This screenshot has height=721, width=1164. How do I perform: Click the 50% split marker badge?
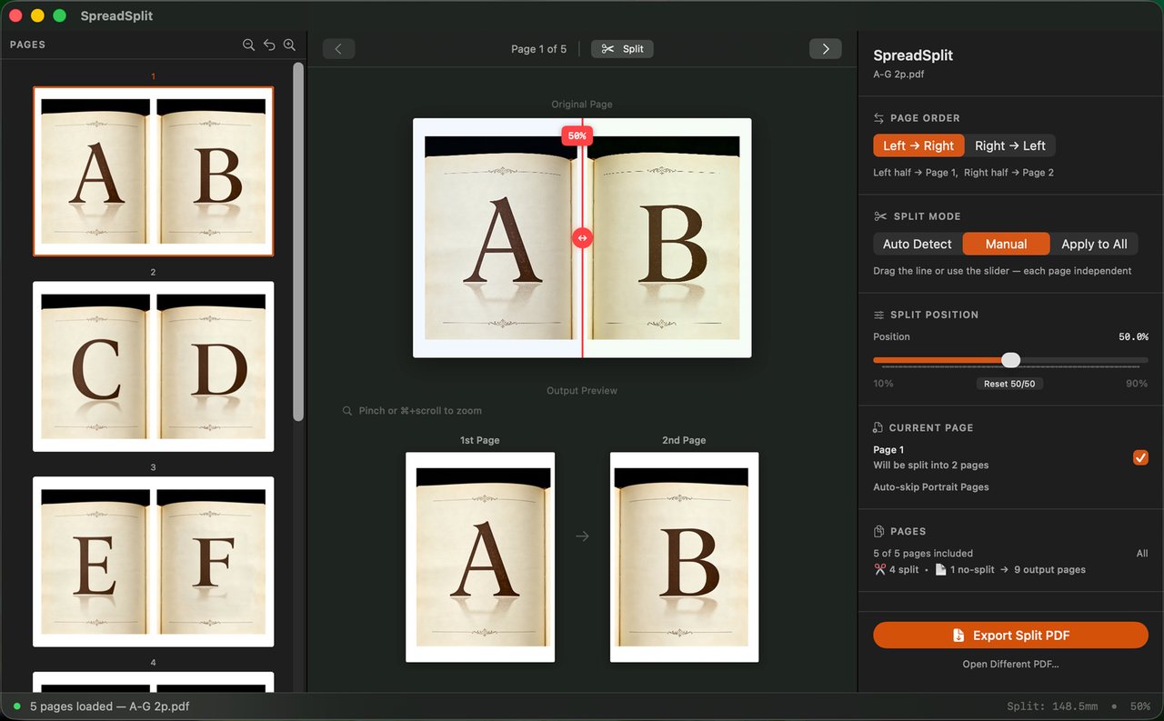pos(577,135)
